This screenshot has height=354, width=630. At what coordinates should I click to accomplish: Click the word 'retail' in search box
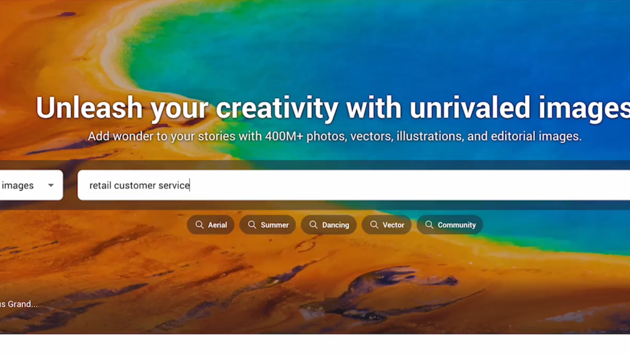coord(100,185)
